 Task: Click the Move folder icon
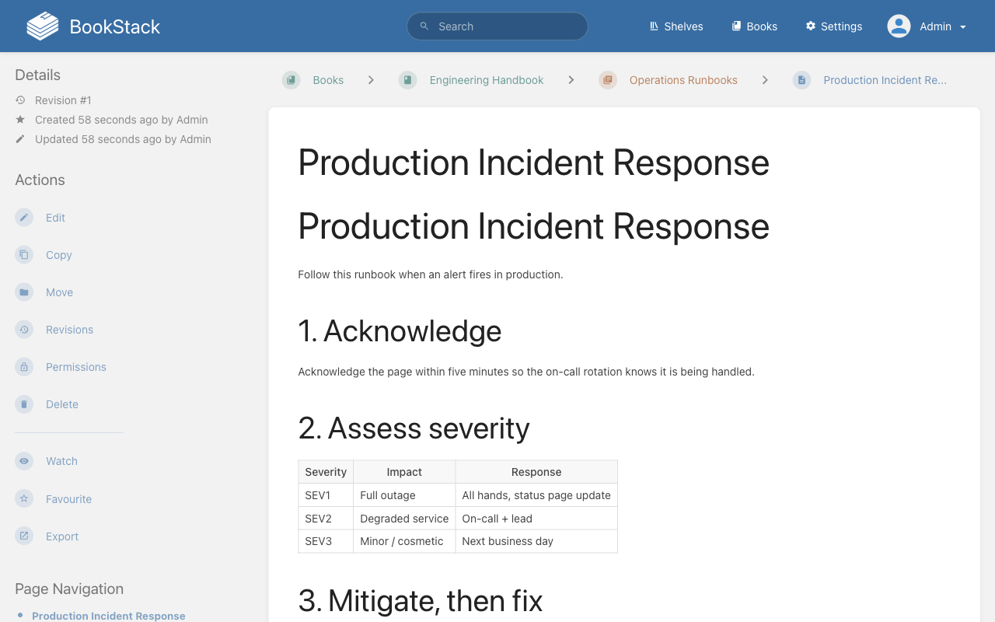(x=24, y=292)
